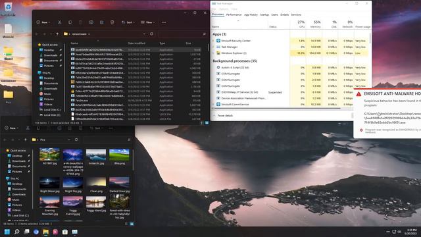
Task: Select file 7ev3n.exe in list
Action: pos(136,100)
